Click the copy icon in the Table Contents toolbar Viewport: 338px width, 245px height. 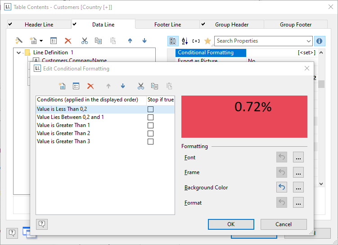98,41
